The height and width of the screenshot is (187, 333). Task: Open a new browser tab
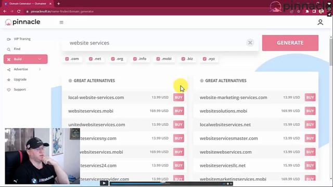point(58,4)
